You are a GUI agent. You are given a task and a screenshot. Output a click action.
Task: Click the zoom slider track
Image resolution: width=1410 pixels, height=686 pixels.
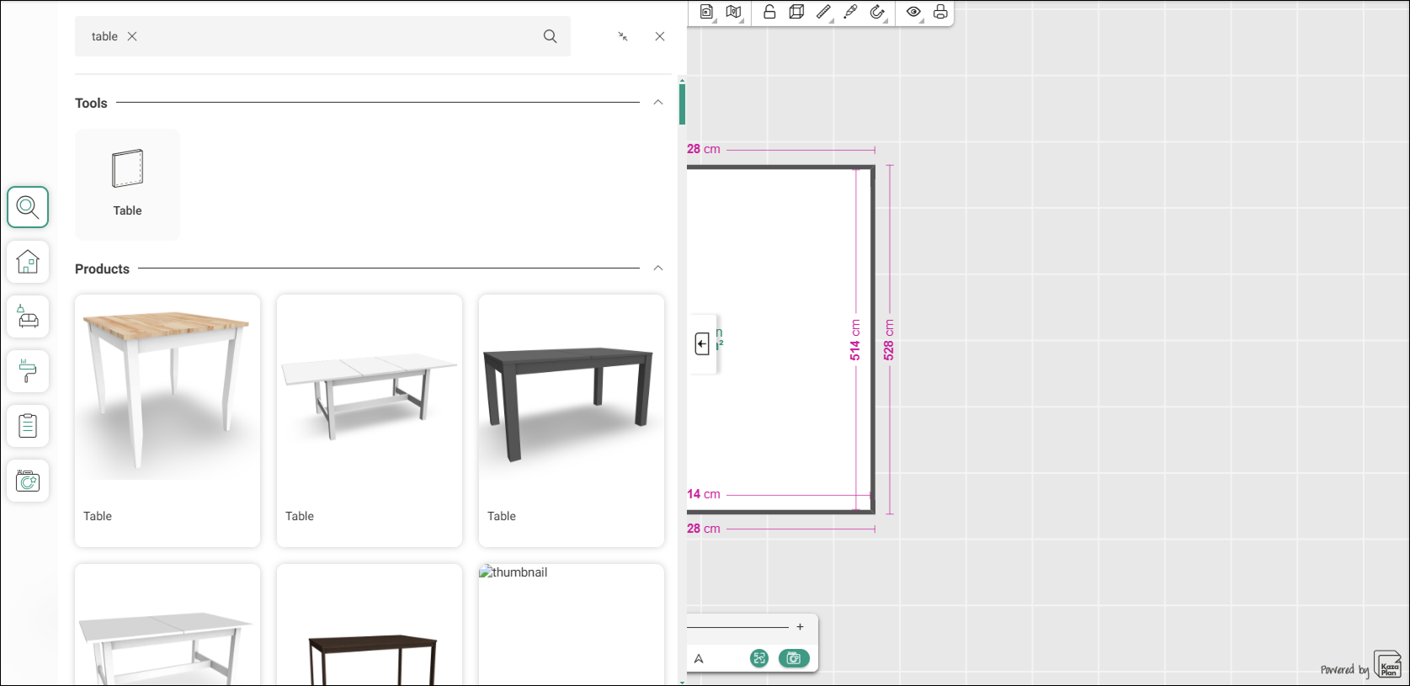[737, 627]
